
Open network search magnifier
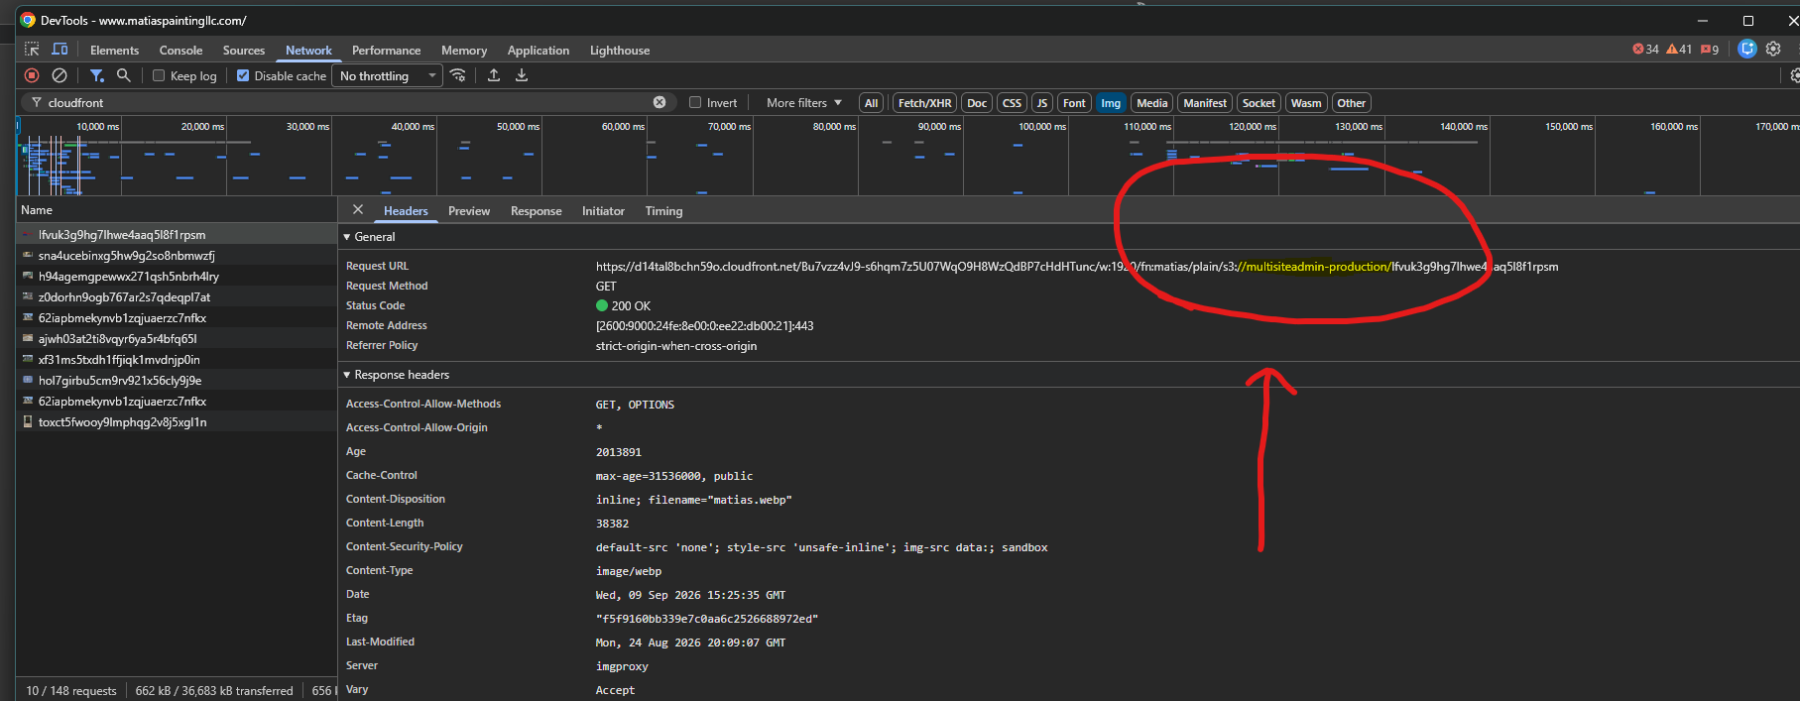click(x=124, y=75)
